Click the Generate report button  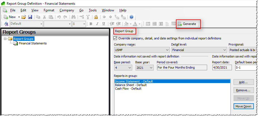click(x=188, y=24)
